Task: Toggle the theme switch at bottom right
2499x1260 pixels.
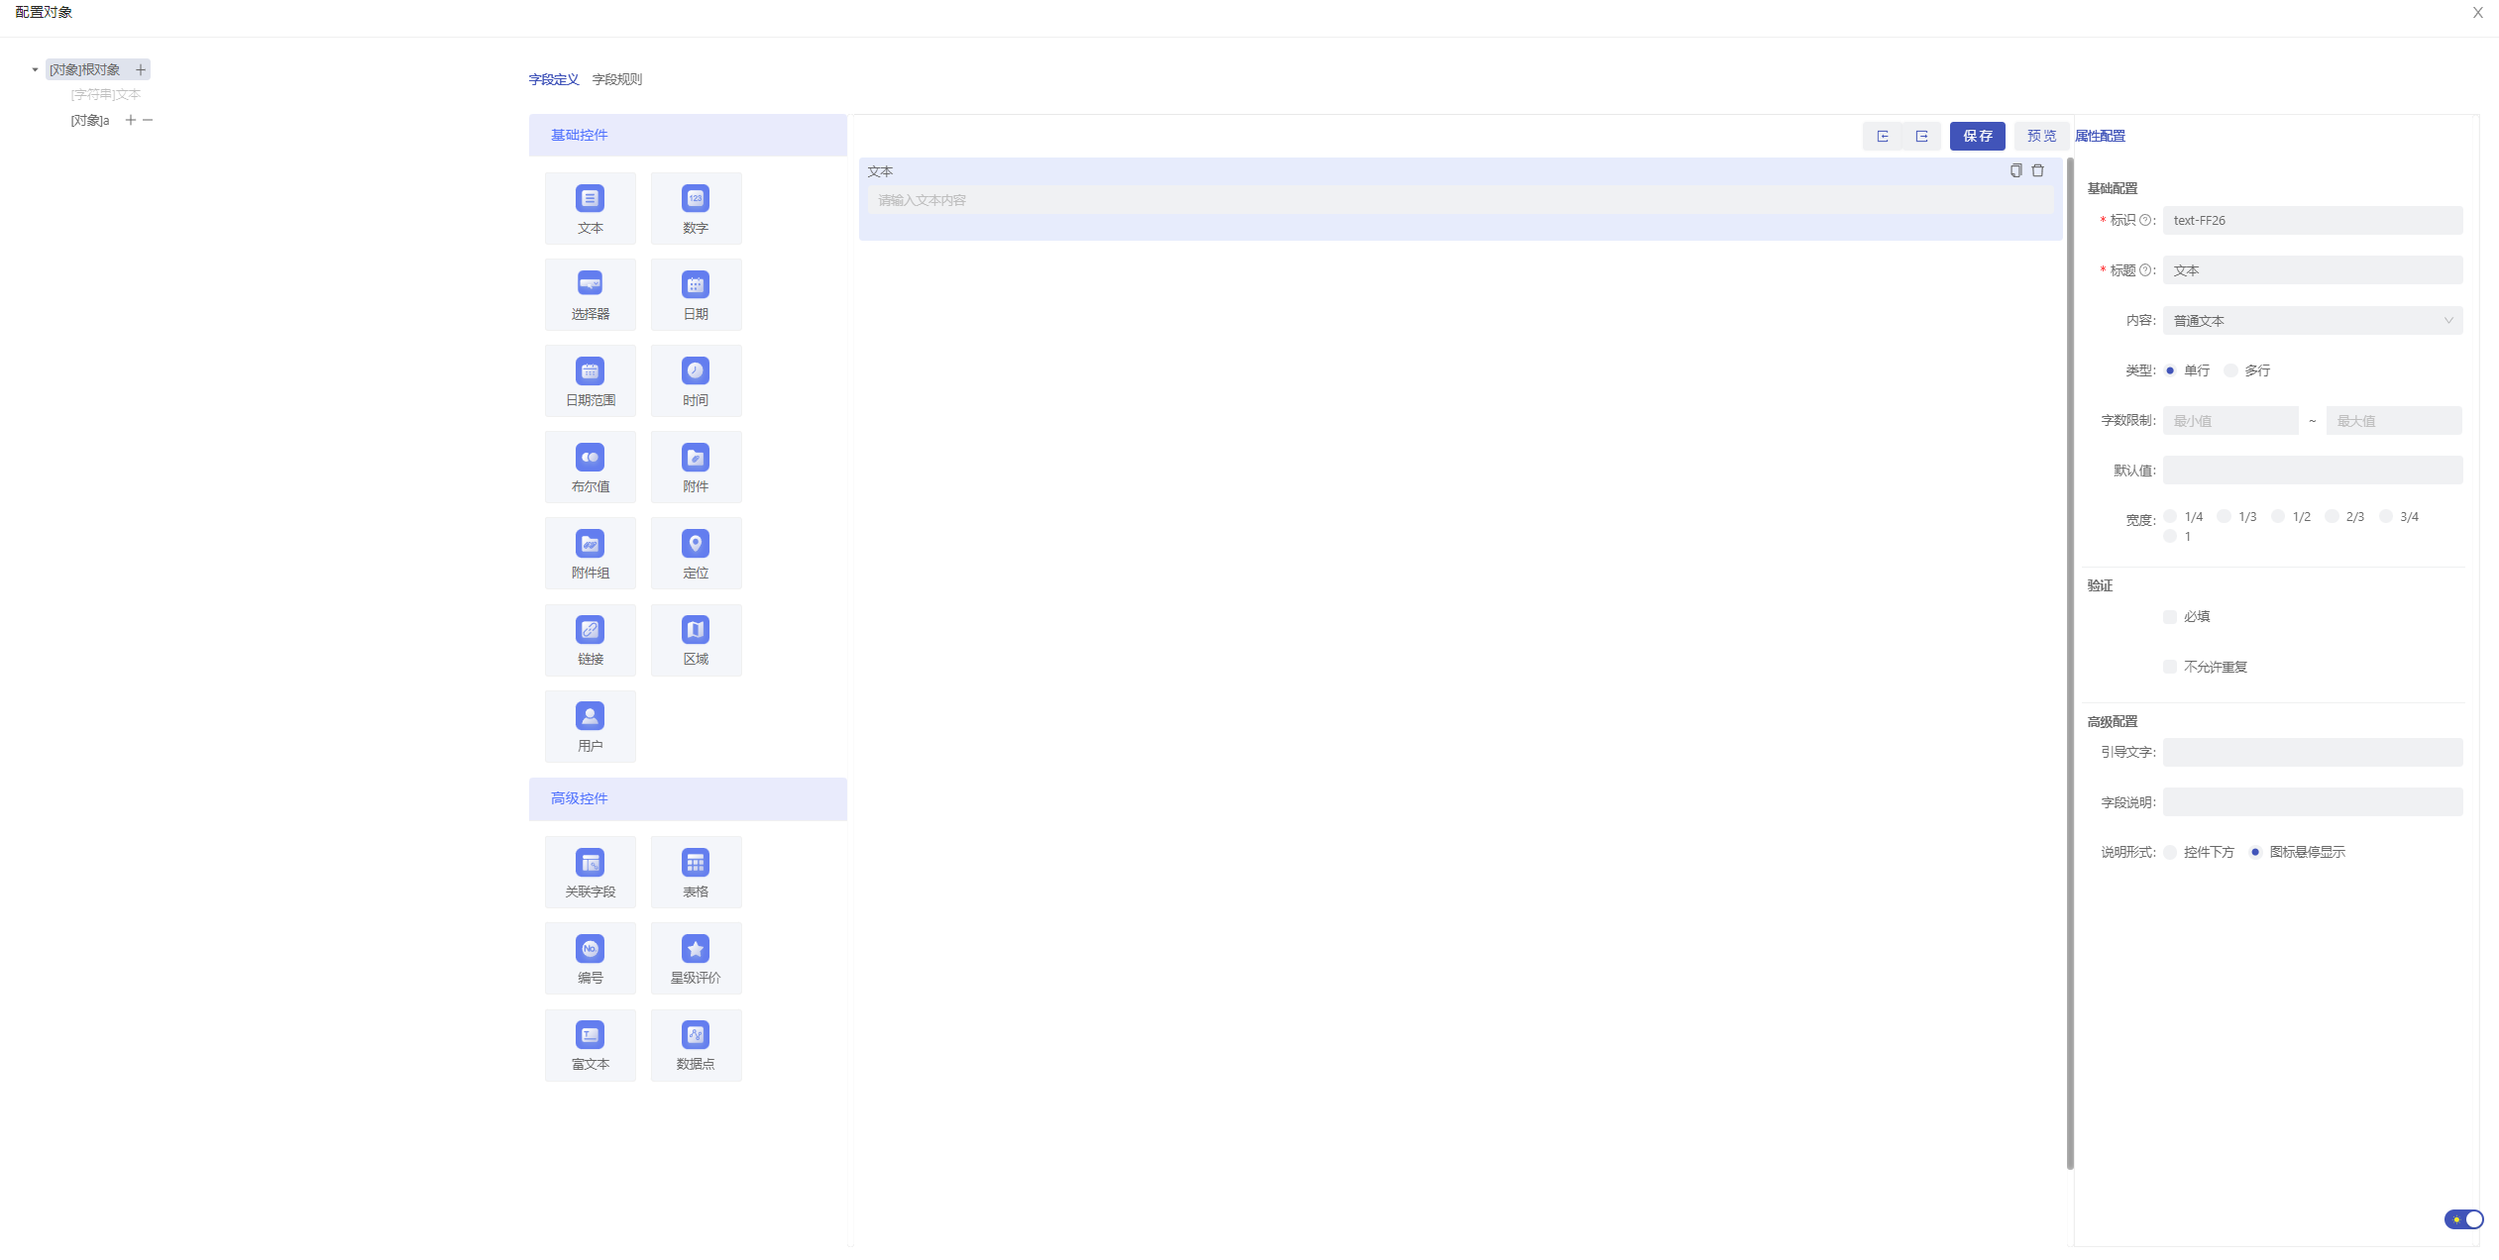Action: tap(2463, 1219)
